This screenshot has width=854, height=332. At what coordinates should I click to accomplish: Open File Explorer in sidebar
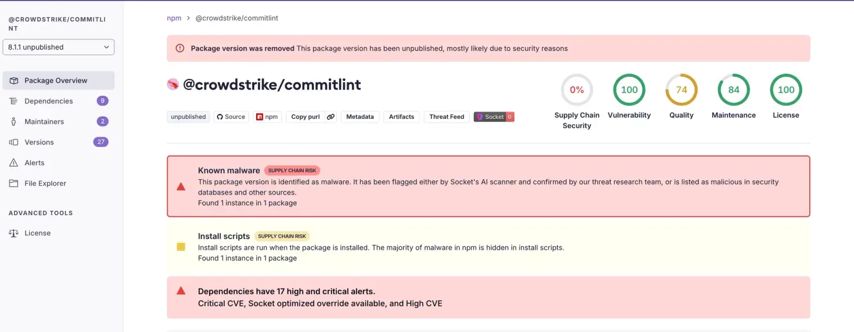pyautogui.click(x=59, y=183)
